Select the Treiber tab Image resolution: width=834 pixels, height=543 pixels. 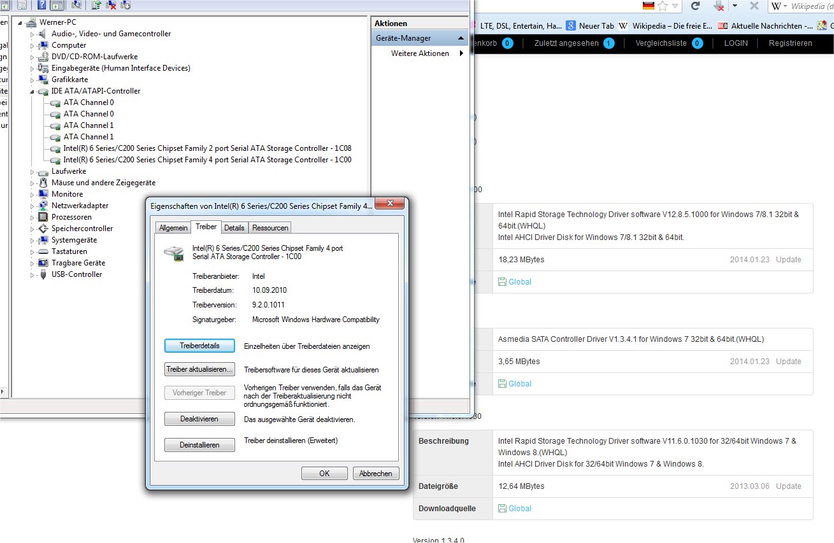[206, 226]
